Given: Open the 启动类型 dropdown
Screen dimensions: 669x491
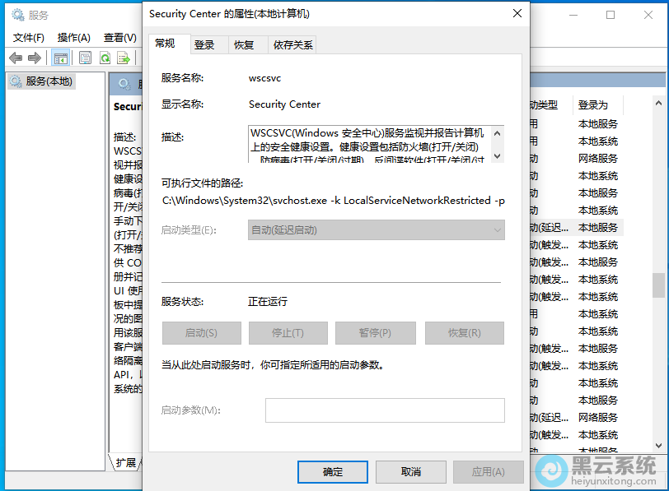Looking at the screenshot, I should 498,229.
